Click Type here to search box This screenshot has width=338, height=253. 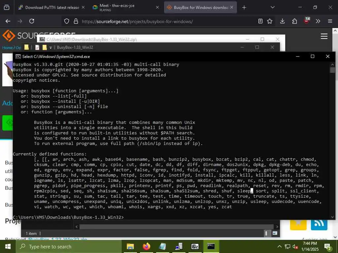[x=69, y=246]
